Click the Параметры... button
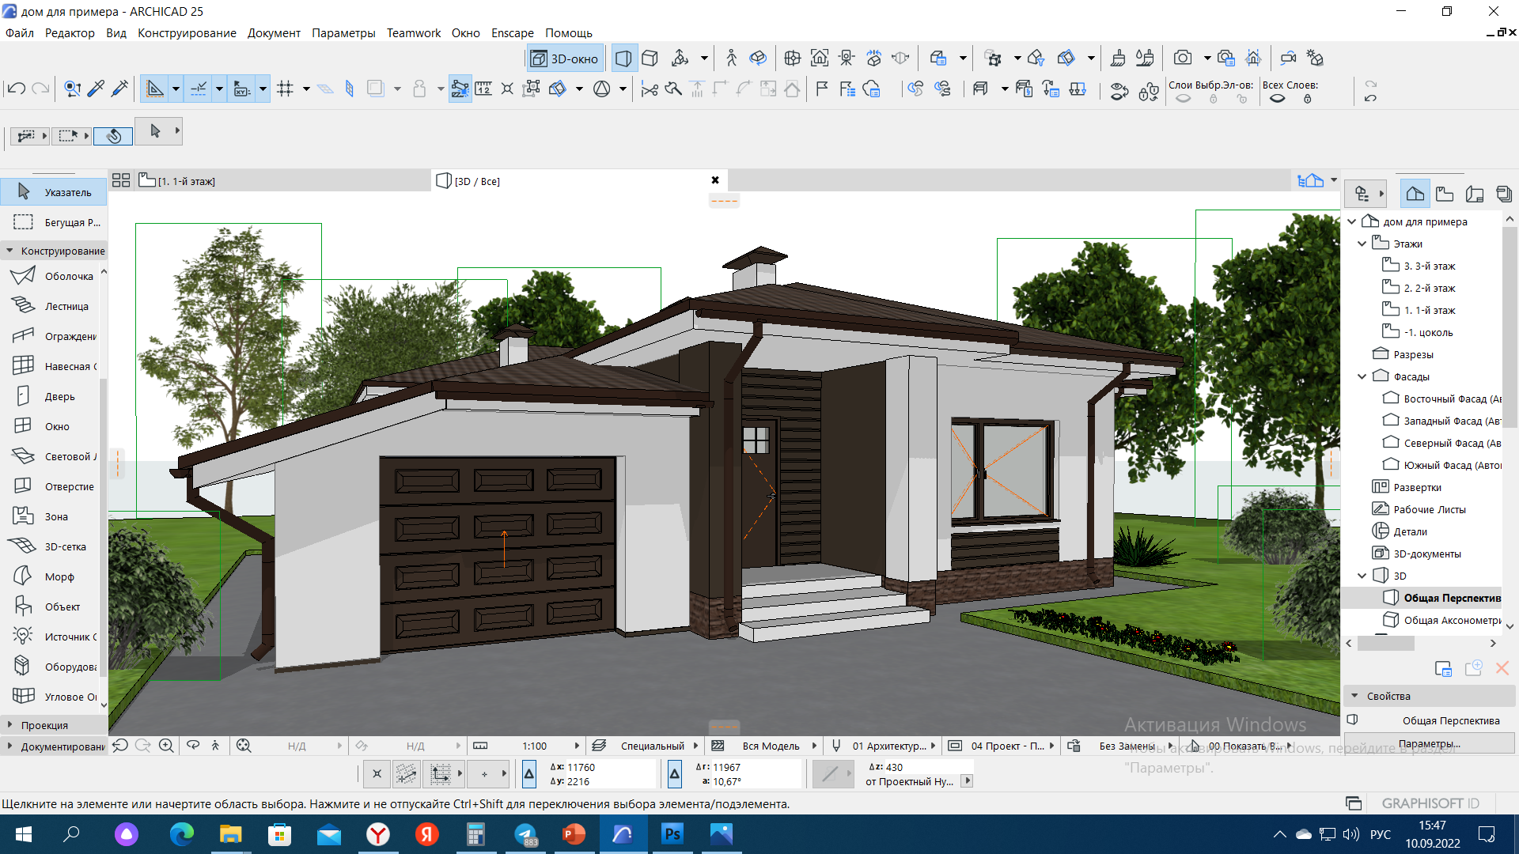Viewport: 1519px width, 854px height. (1429, 743)
